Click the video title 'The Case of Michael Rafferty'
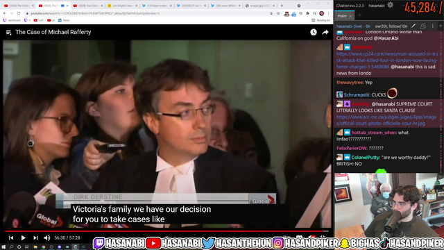 (x=53, y=33)
